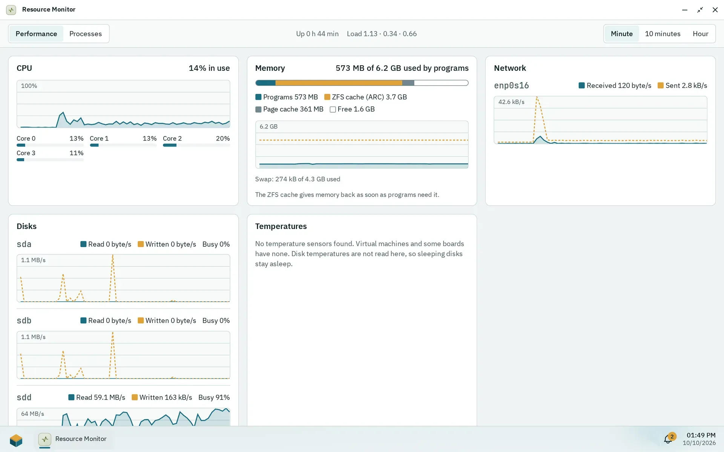Click the Core 0 usage bar
The image size is (724, 452).
50,145
